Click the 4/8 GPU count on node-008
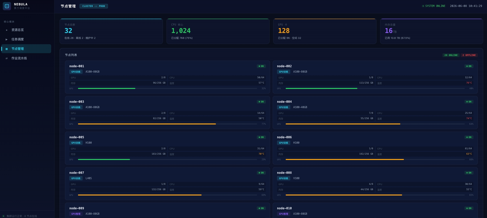487x218 pixels. tap(371, 184)
